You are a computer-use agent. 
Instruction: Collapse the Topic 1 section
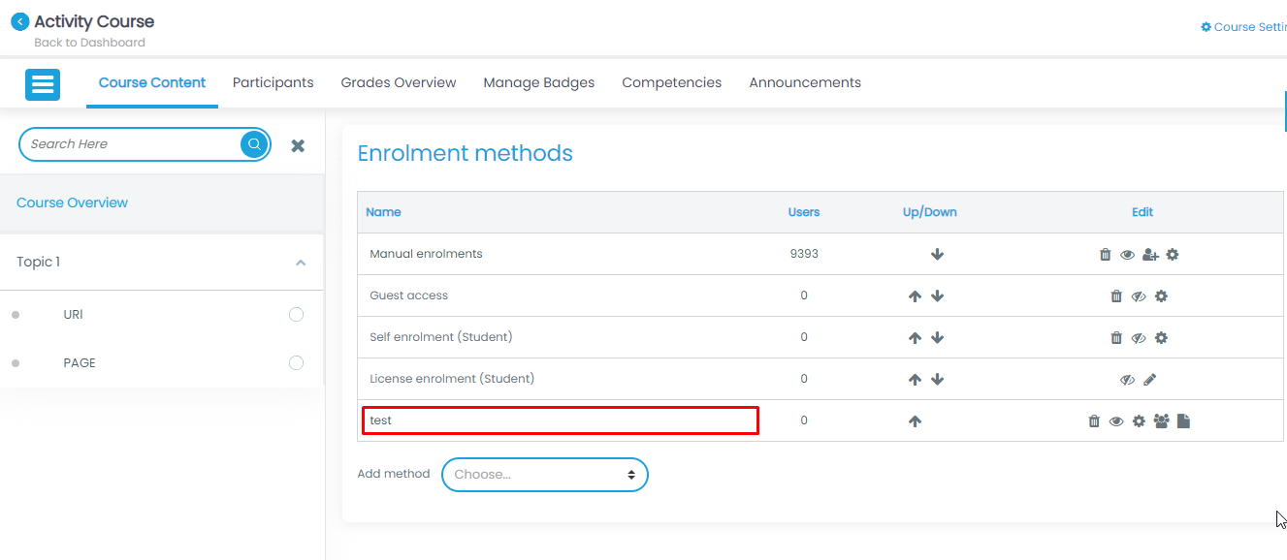click(x=301, y=263)
